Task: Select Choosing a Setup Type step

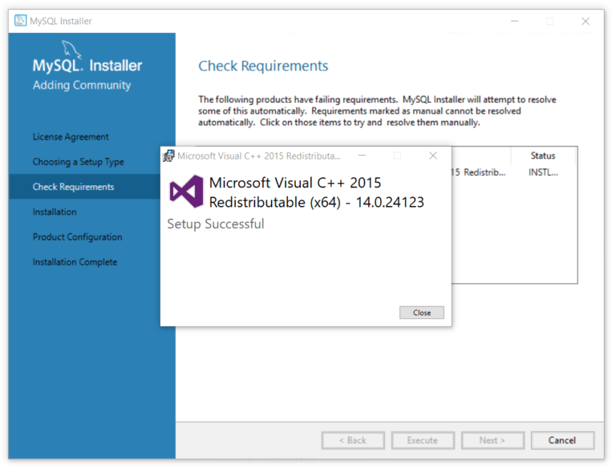Action: tap(78, 162)
